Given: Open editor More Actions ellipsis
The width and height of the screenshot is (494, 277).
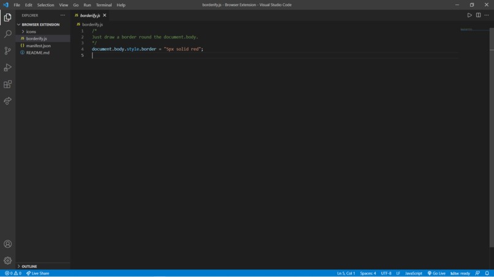Looking at the screenshot, I should (x=487, y=15).
